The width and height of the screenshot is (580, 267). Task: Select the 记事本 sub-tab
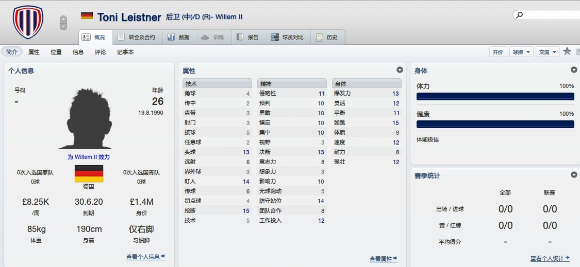125,52
